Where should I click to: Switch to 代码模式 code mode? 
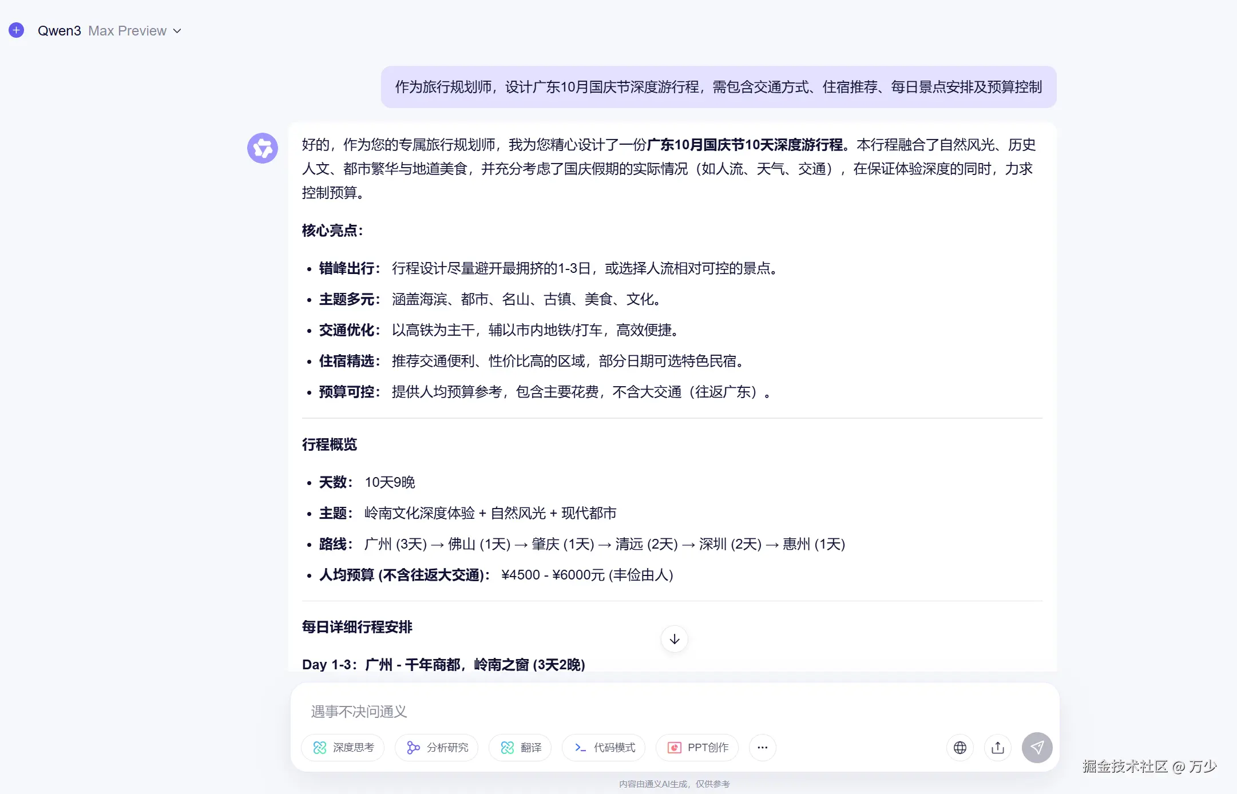coord(604,747)
